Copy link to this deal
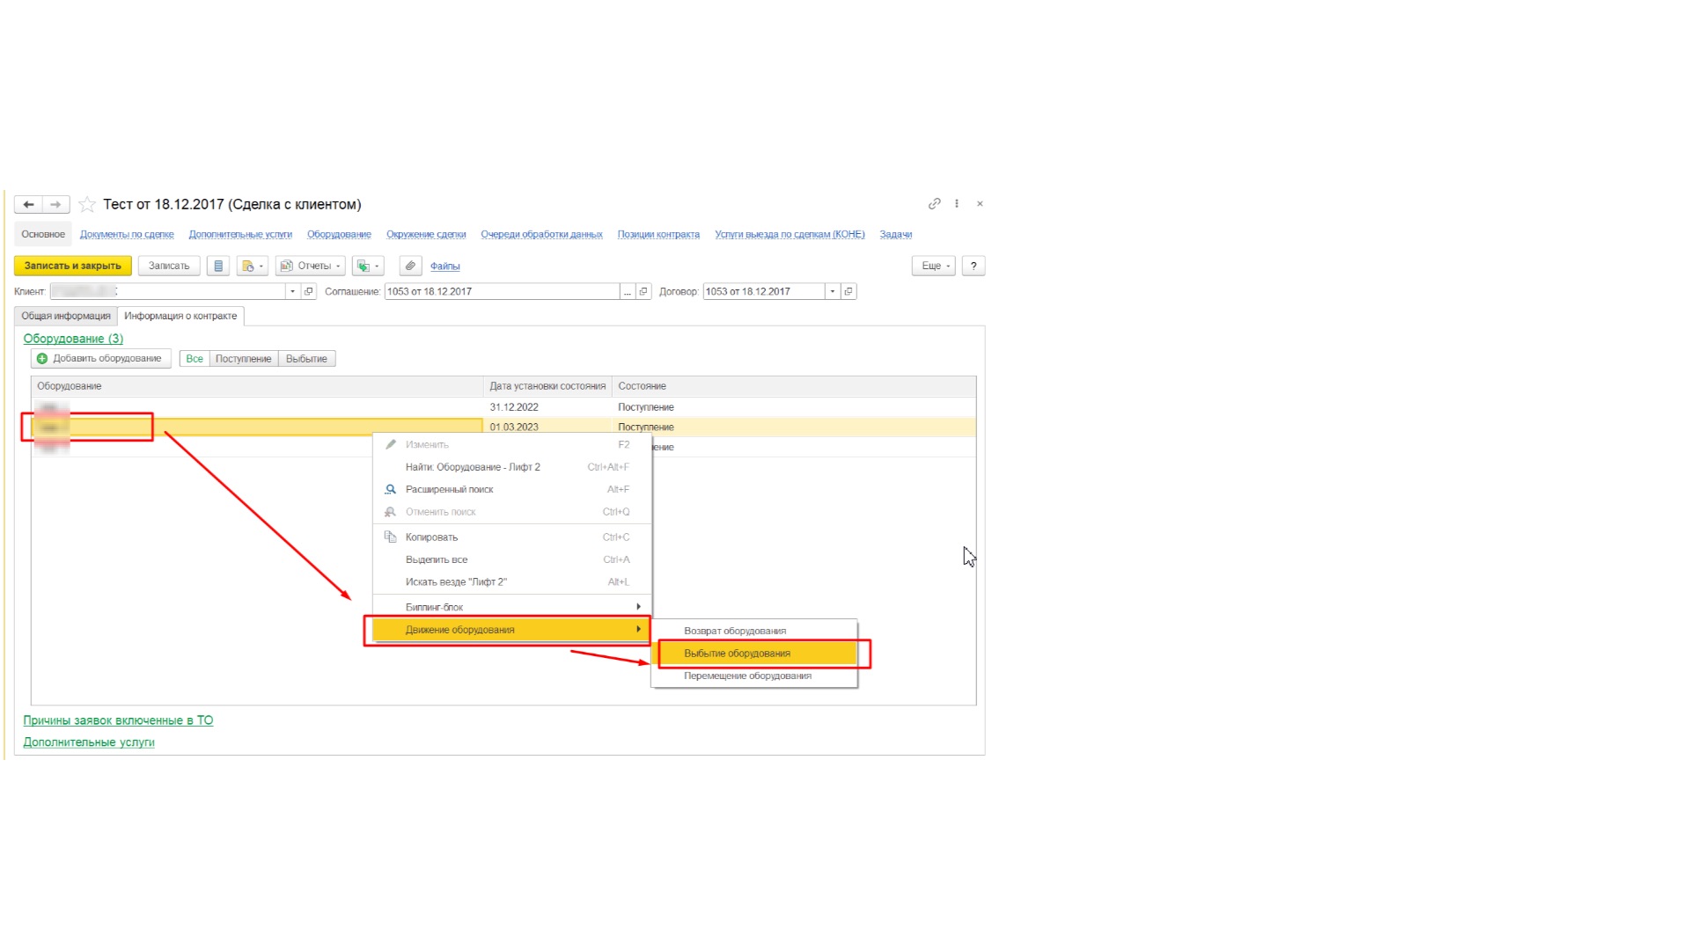This screenshot has height=950, width=1690. click(934, 204)
